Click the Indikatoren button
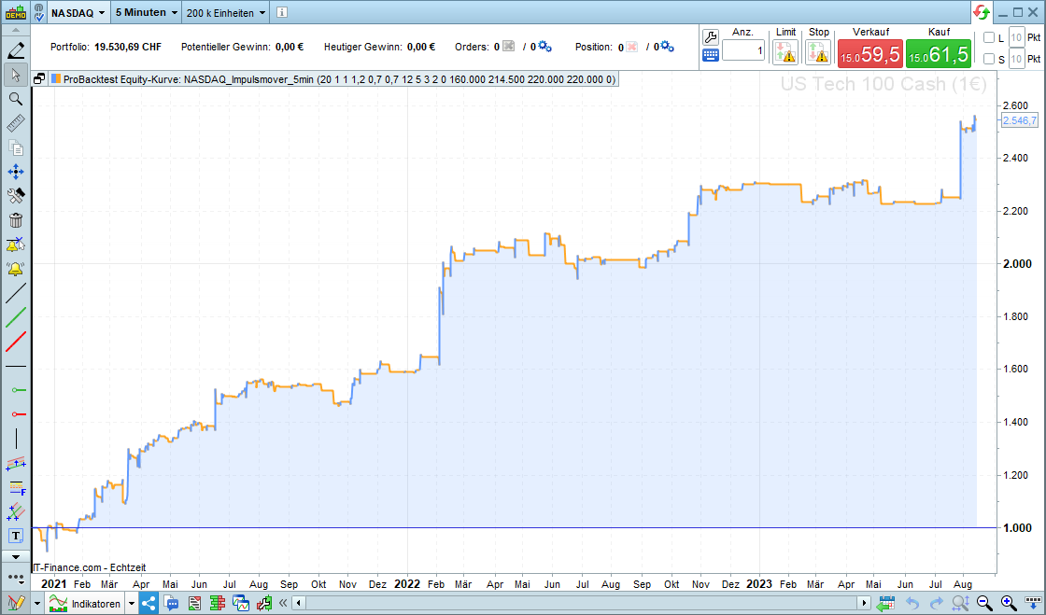Viewport: 1046px width, 615px height. point(85,604)
